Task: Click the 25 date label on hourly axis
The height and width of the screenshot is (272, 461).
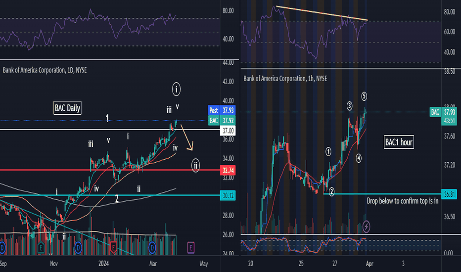Action: point(301,264)
